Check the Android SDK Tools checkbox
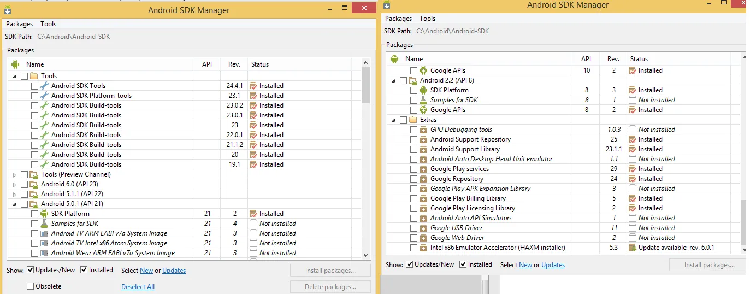The height and width of the screenshot is (294, 750). 34,86
